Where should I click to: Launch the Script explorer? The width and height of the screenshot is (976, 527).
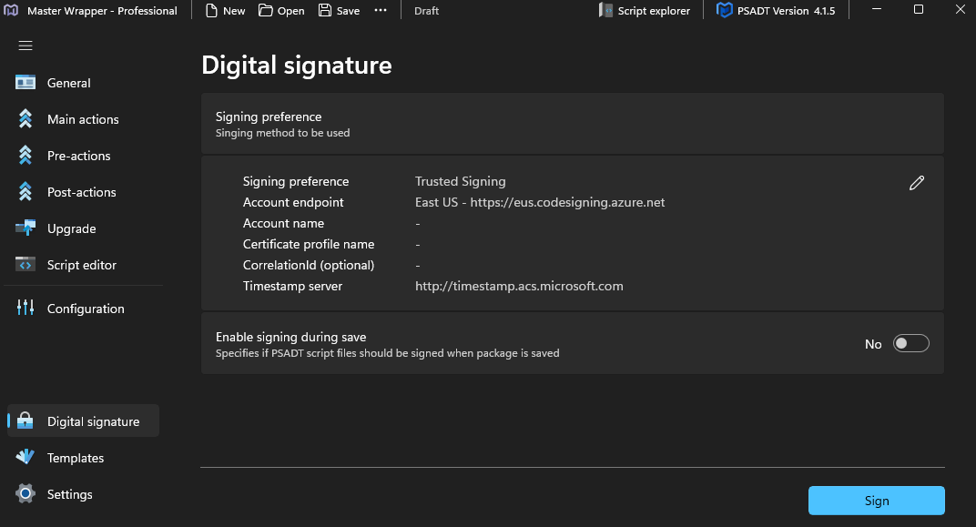point(645,11)
